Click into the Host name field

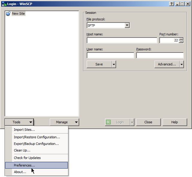click(122, 40)
